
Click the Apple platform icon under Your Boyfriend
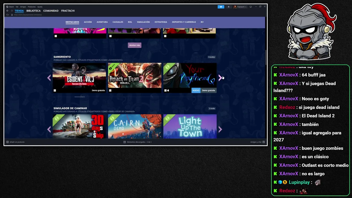(168, 90)
